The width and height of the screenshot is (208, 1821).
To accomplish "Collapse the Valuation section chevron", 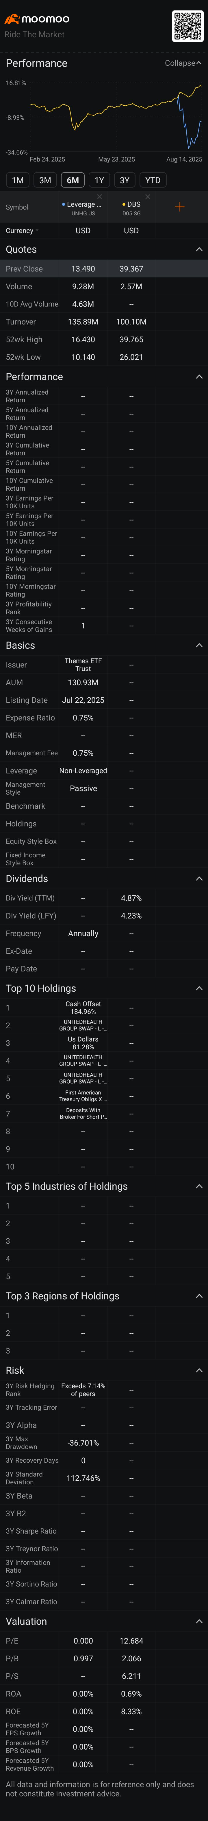I will [199, 1621].
